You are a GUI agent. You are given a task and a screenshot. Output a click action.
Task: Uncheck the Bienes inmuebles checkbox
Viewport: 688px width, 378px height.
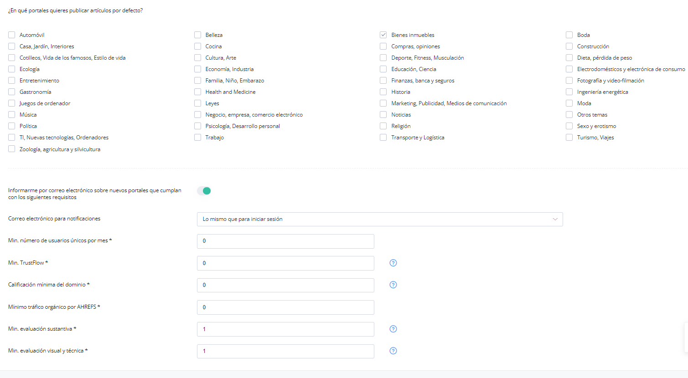pos(383,35)
